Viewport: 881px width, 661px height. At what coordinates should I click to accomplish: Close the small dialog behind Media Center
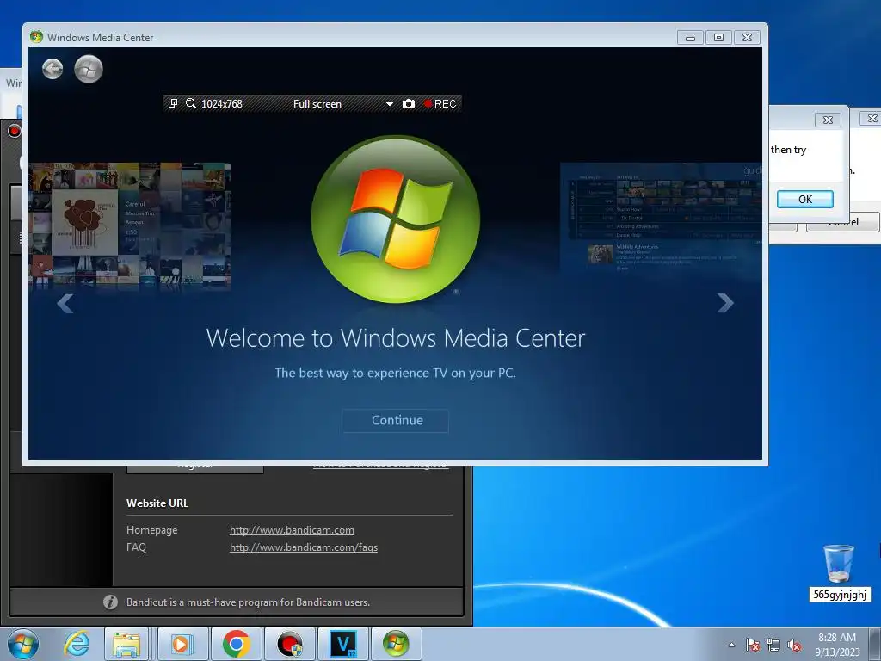point(828,120)
